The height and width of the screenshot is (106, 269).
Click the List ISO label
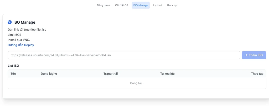point(13,66)
